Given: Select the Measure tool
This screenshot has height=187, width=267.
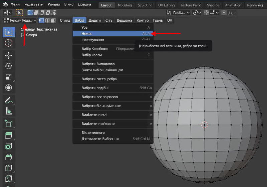Looking at the screenshot, I should pos(9,111).
